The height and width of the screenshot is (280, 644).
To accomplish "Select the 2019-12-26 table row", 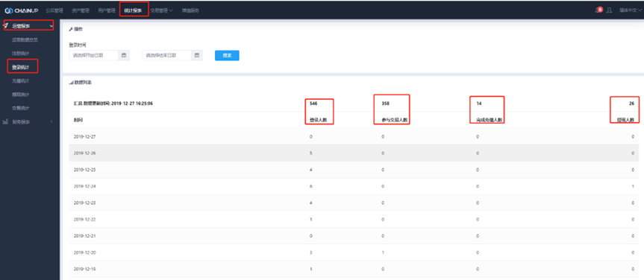I will pos(354,153).
